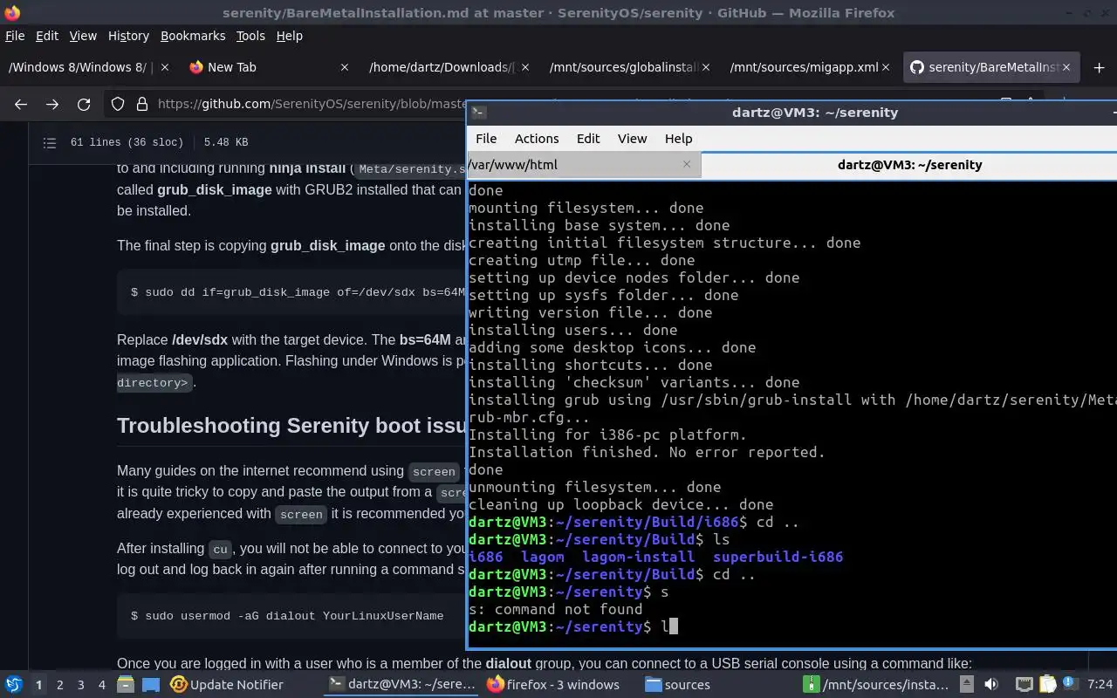The image size is (1117, 698).
Task: Open the Firefox 3 windows taskbar group
Action: tap(553, 685)
